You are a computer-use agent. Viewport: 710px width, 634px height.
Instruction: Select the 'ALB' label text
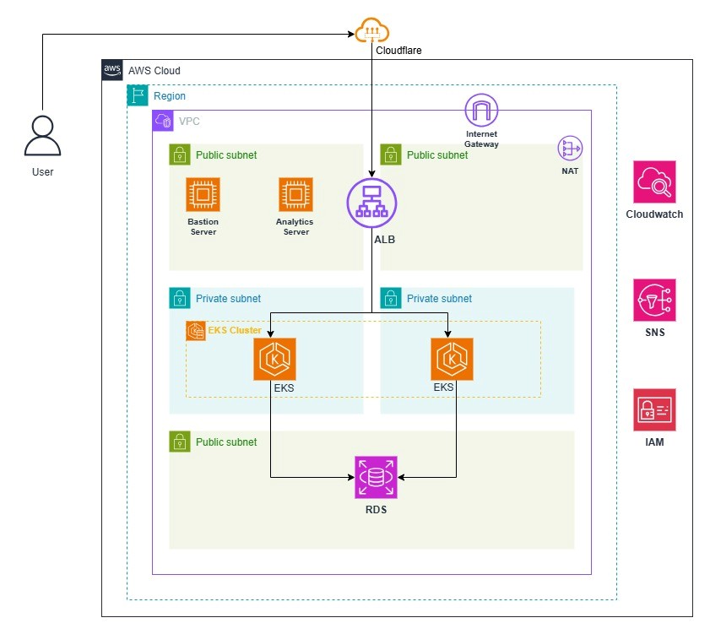click(x=384, y=240)
